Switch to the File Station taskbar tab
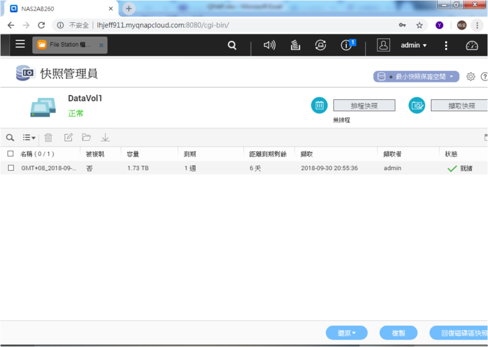 (69, 45)
